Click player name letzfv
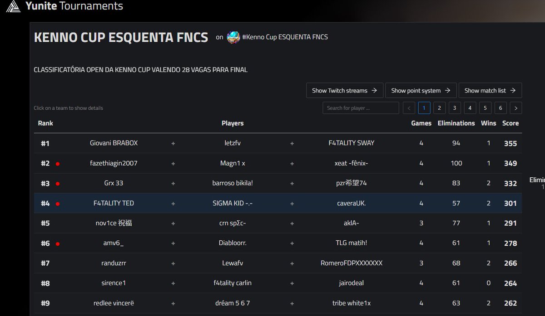This screenshot has width=545, height=316. tap(233, 143)
